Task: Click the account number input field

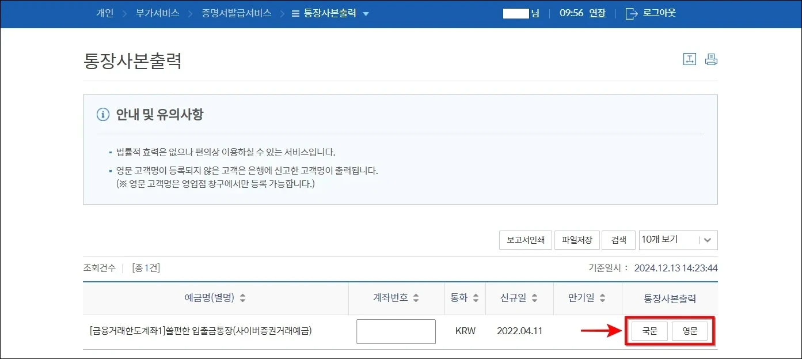Action: coord(396,331)
